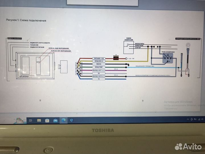This screenshot has width=205, height=154.
Task: Click heading "Рисунок 1. Схема подключения"
Action: tap(26, 21)
